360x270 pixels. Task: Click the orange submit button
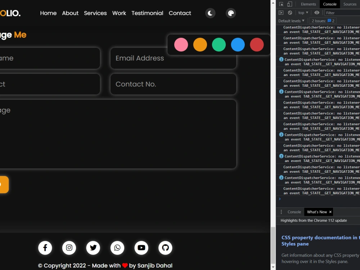click(4, 185)
